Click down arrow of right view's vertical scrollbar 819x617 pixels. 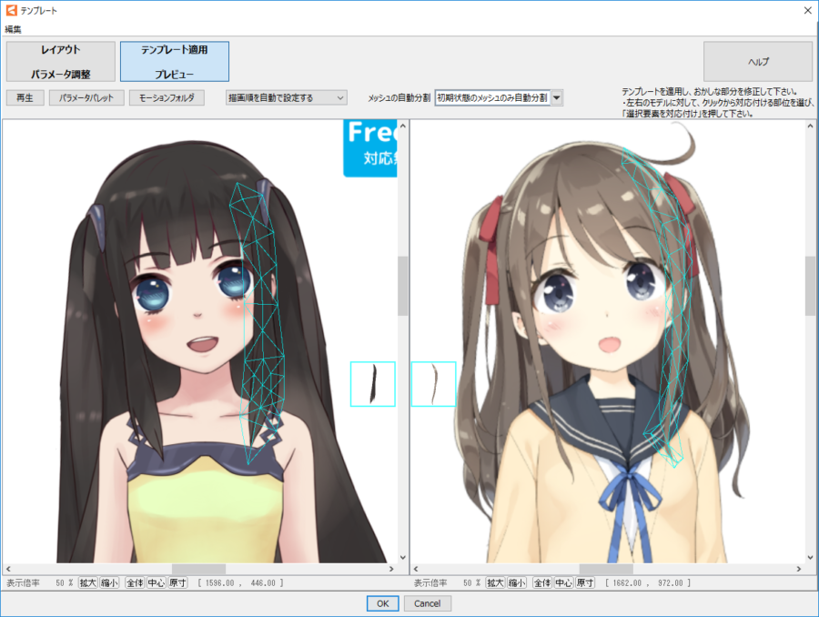tap(810, 558)
